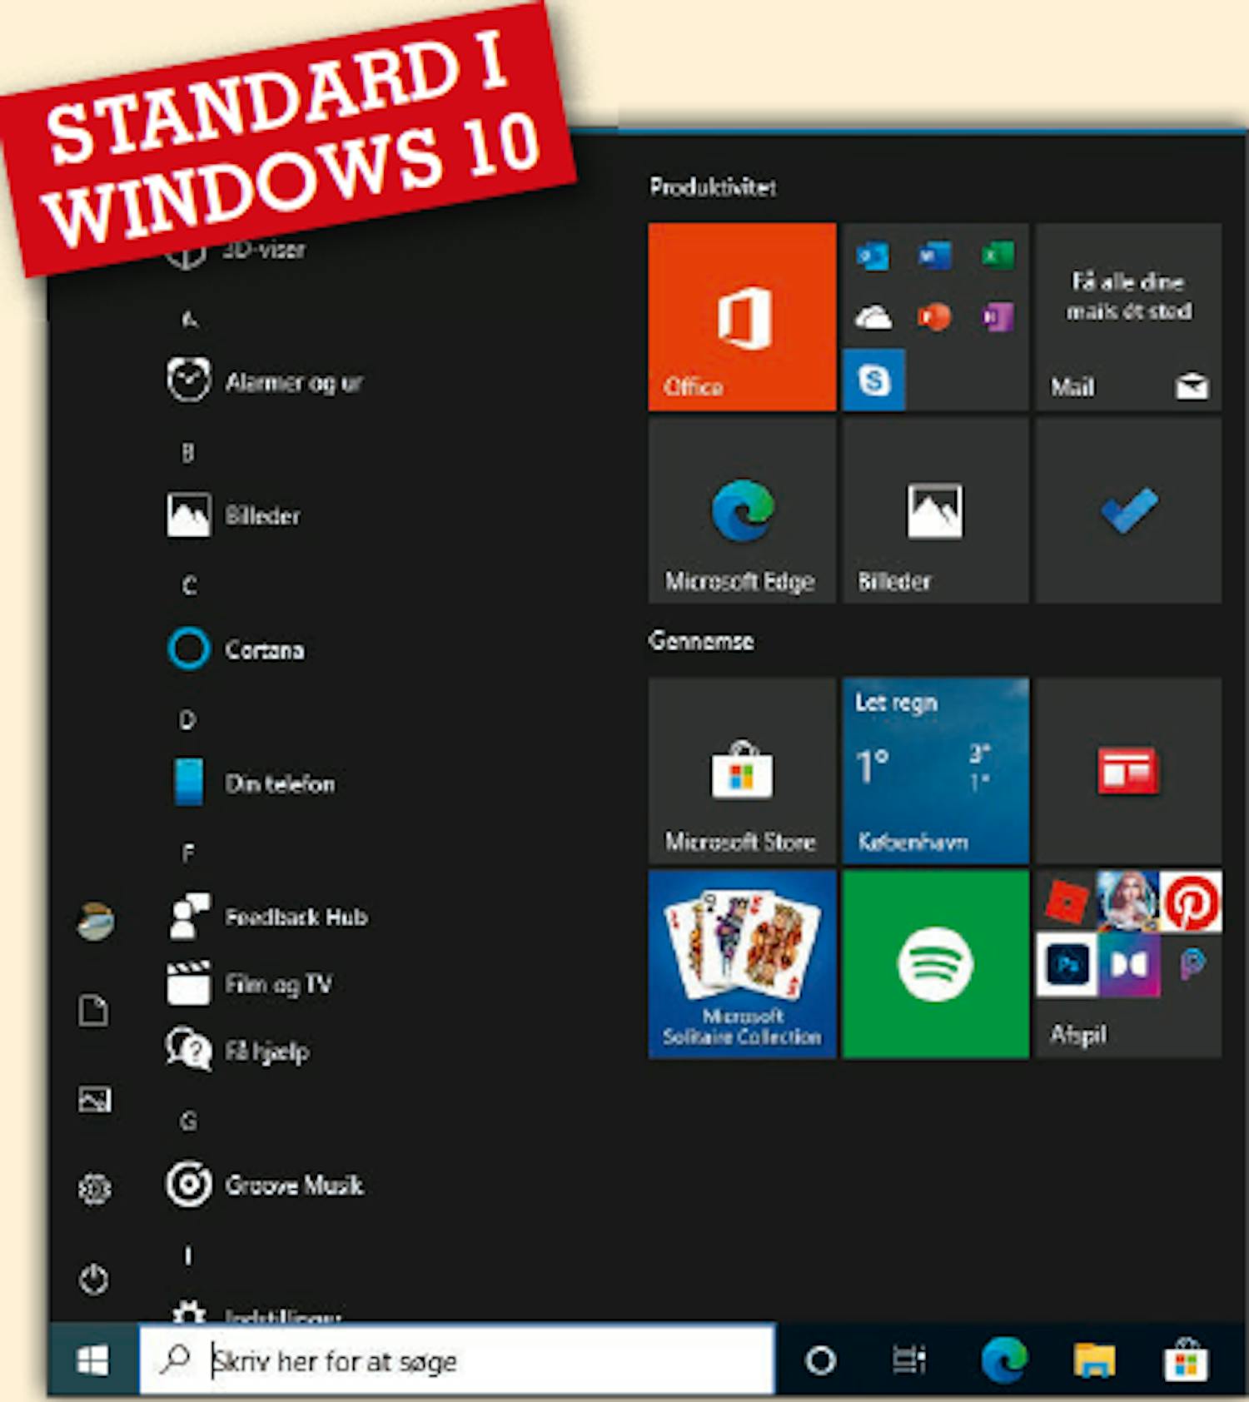This screenshot has height=1402, width=1249.
Task: Launch the OneNote small tile
Action: [x=997, y=317]
